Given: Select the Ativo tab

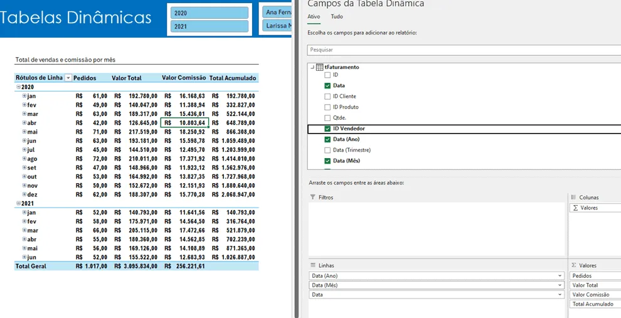Looking at the screenshot, I should click(314, 17).
